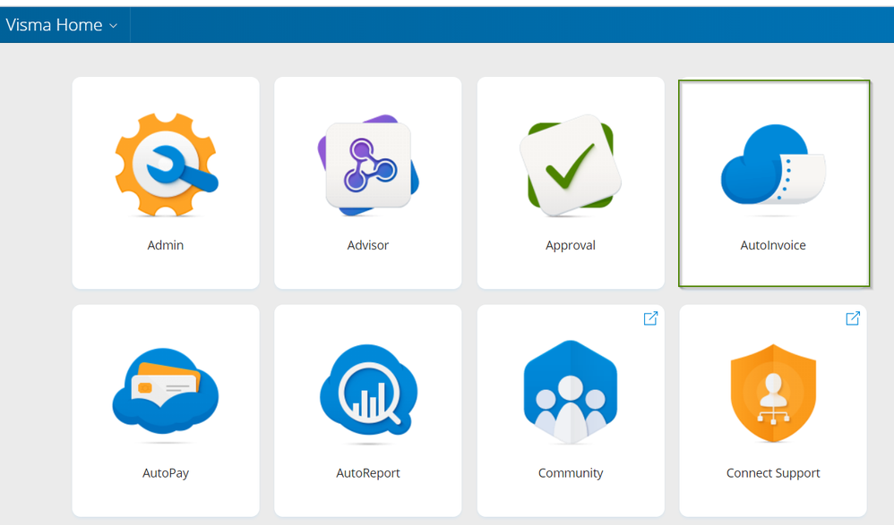This screenshot has height=525, width=894.
Task: Select the AutoReport label text
Action: (x=368, y=473)
